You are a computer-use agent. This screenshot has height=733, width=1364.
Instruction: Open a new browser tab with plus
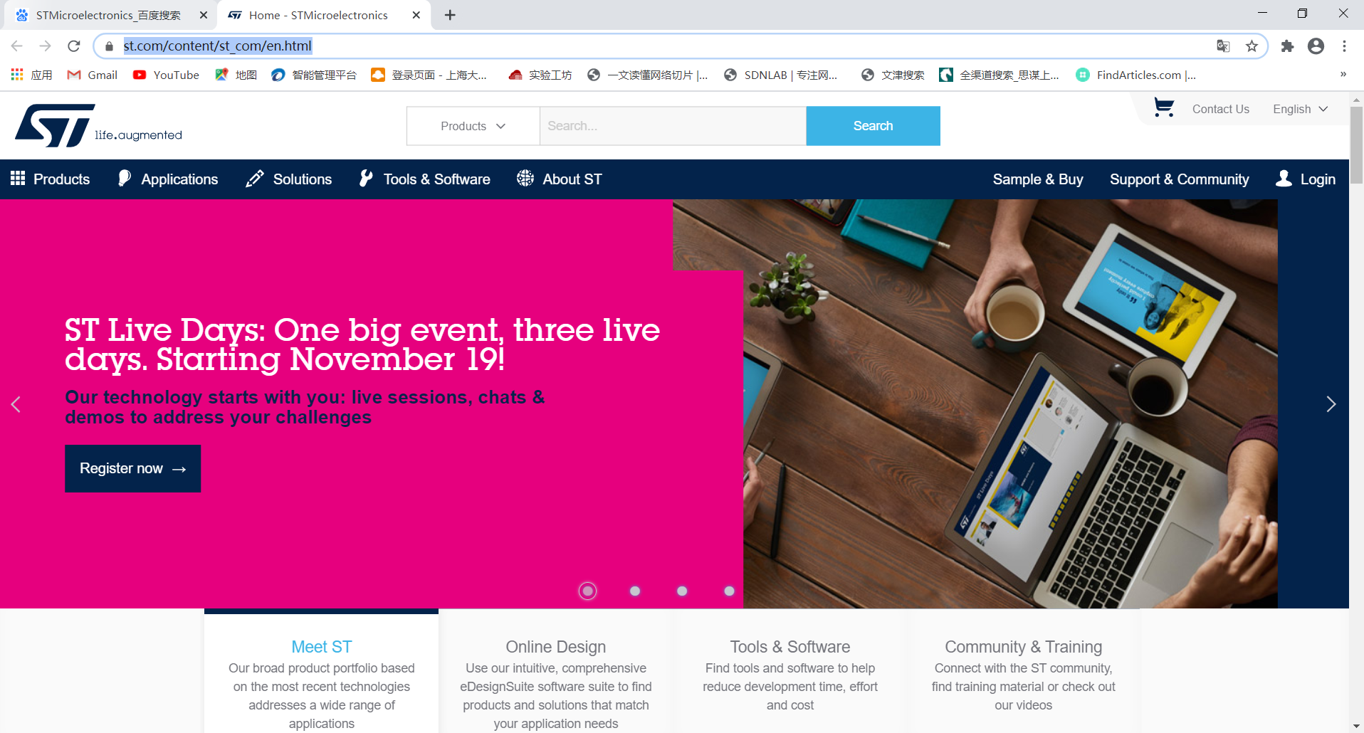tap(450, 15)
